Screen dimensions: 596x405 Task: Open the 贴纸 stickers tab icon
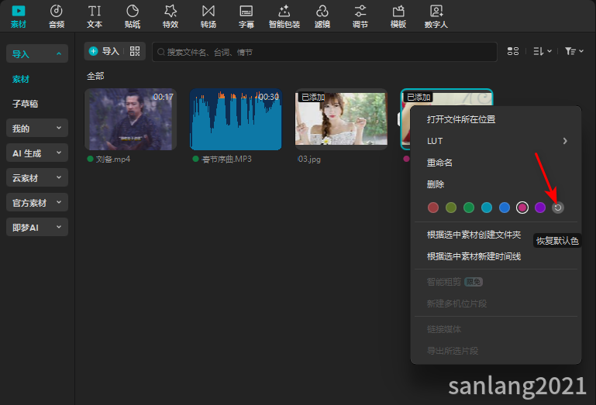[x=133, y=12]
